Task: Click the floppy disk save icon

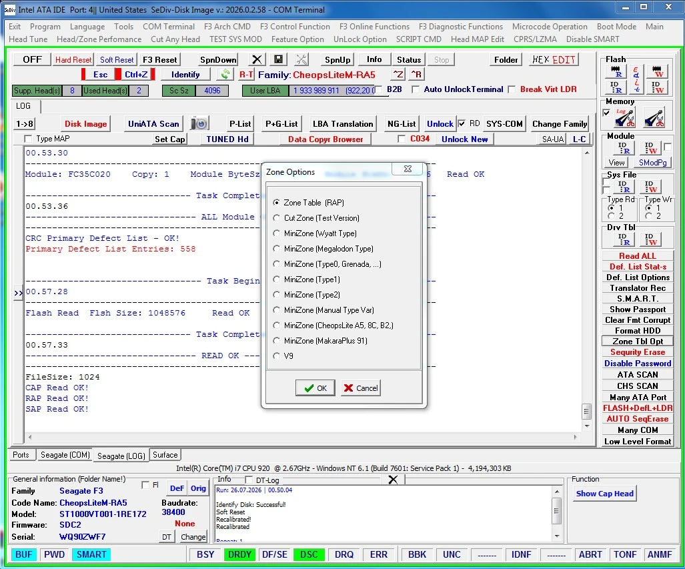Action: click(278, 59)
